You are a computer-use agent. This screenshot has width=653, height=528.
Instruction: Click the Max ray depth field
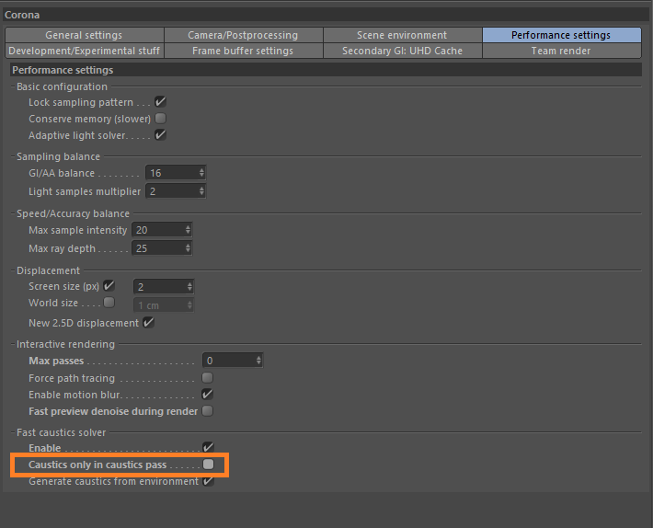click(162, 248)
